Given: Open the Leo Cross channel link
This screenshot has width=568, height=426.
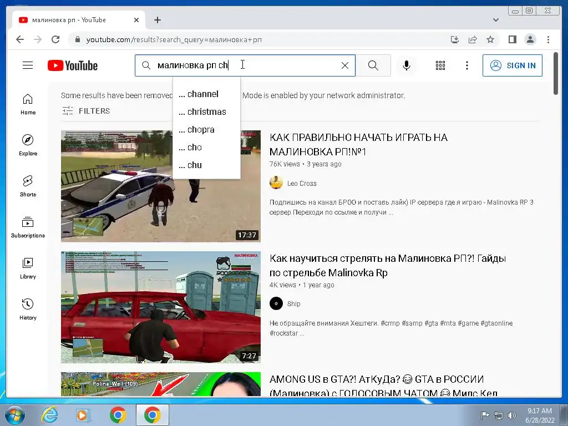Looking at the screenshot, I should (x=302, y=183).
